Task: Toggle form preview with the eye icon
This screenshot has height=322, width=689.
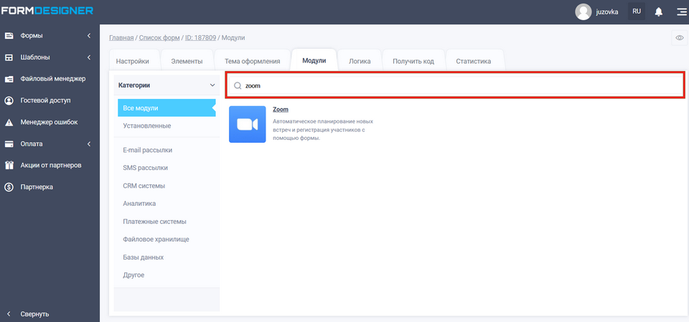Action: coord(680,38)
